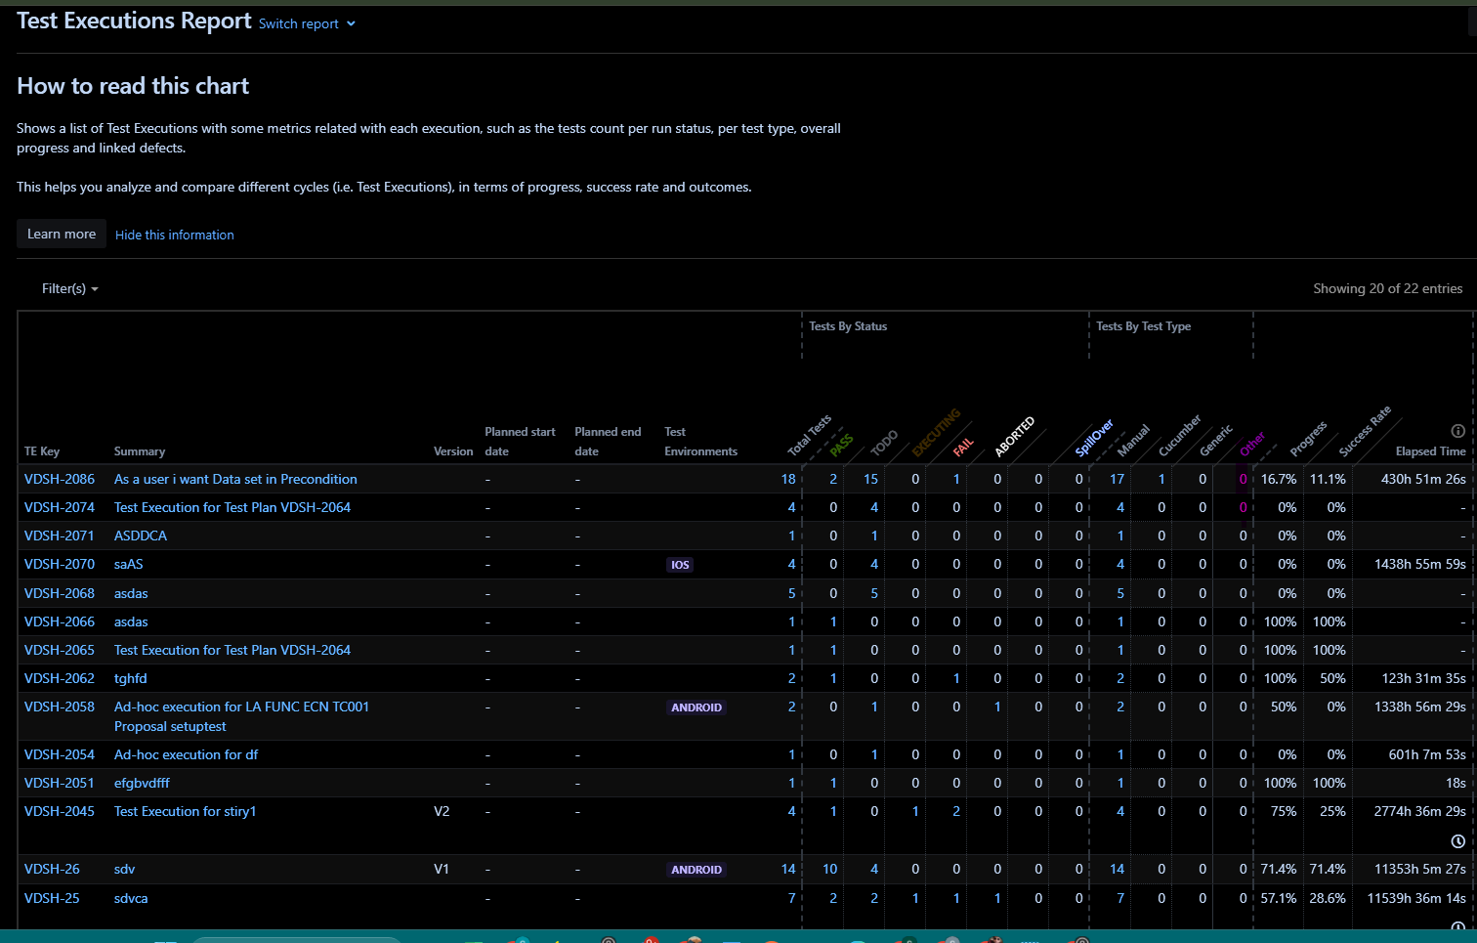Click the Learn more button
The width and height of the screenshot is (1477, 943).
pyautogui.click(x=62, y=234)
